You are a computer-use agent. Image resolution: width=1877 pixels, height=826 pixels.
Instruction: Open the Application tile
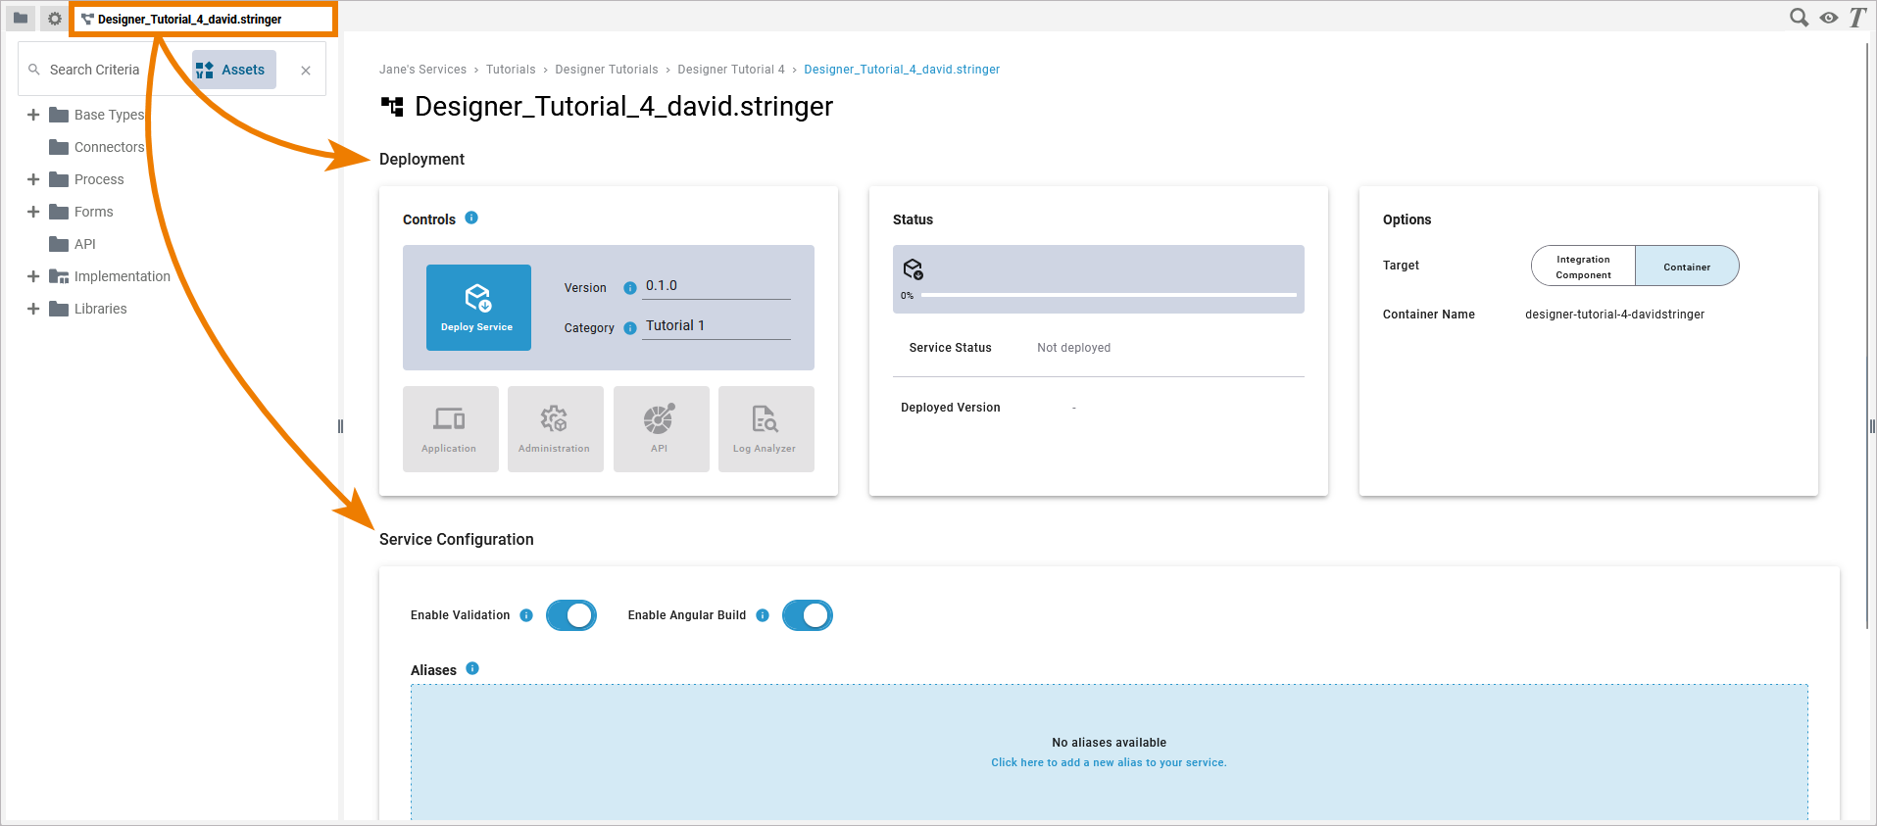(x=450, y=429)
